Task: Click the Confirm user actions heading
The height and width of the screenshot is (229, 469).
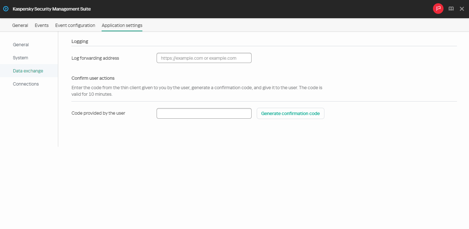Action: pyautogui.click(x=93, y=78)
